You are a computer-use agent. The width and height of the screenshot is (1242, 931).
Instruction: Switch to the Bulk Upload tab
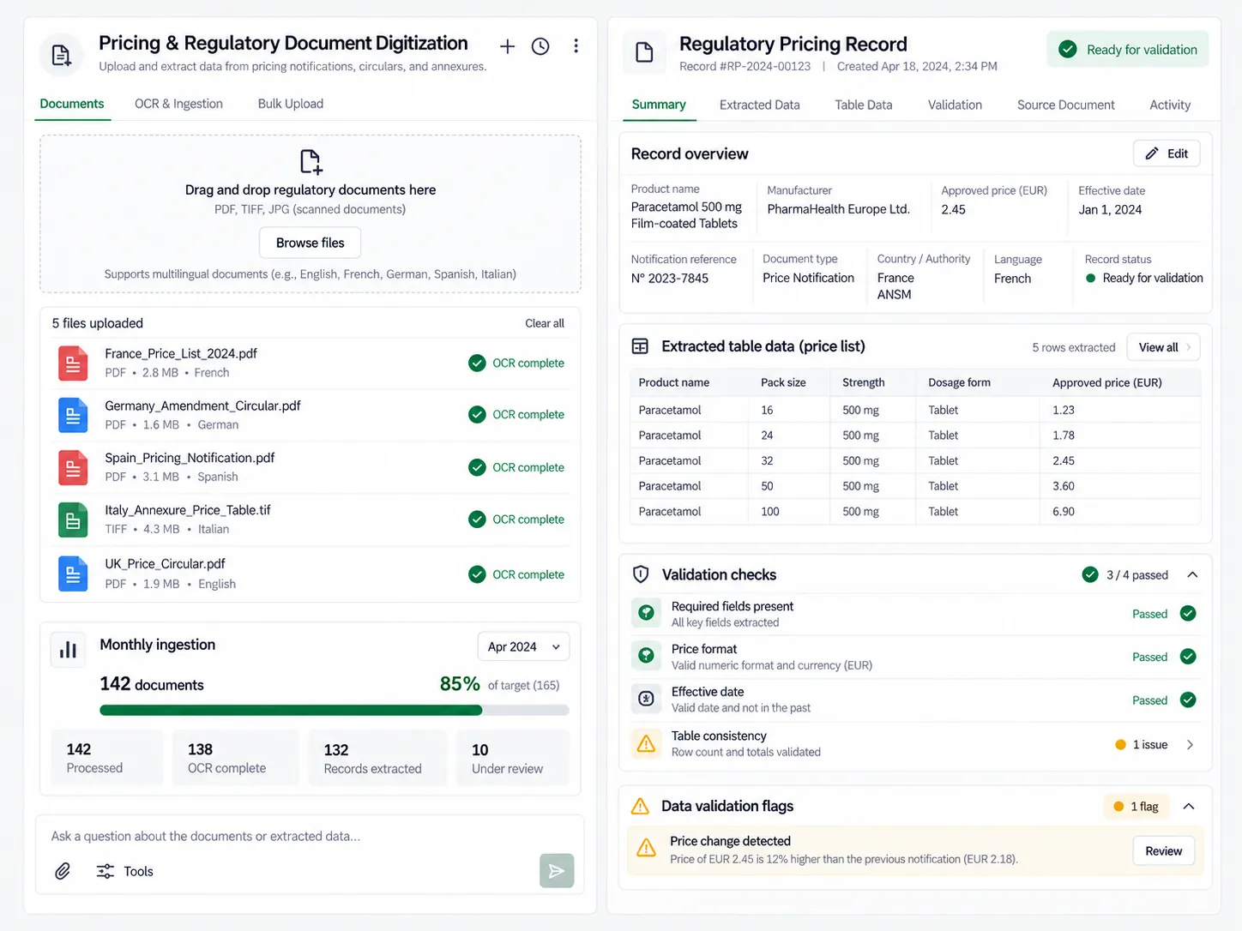tap(291, 104)
